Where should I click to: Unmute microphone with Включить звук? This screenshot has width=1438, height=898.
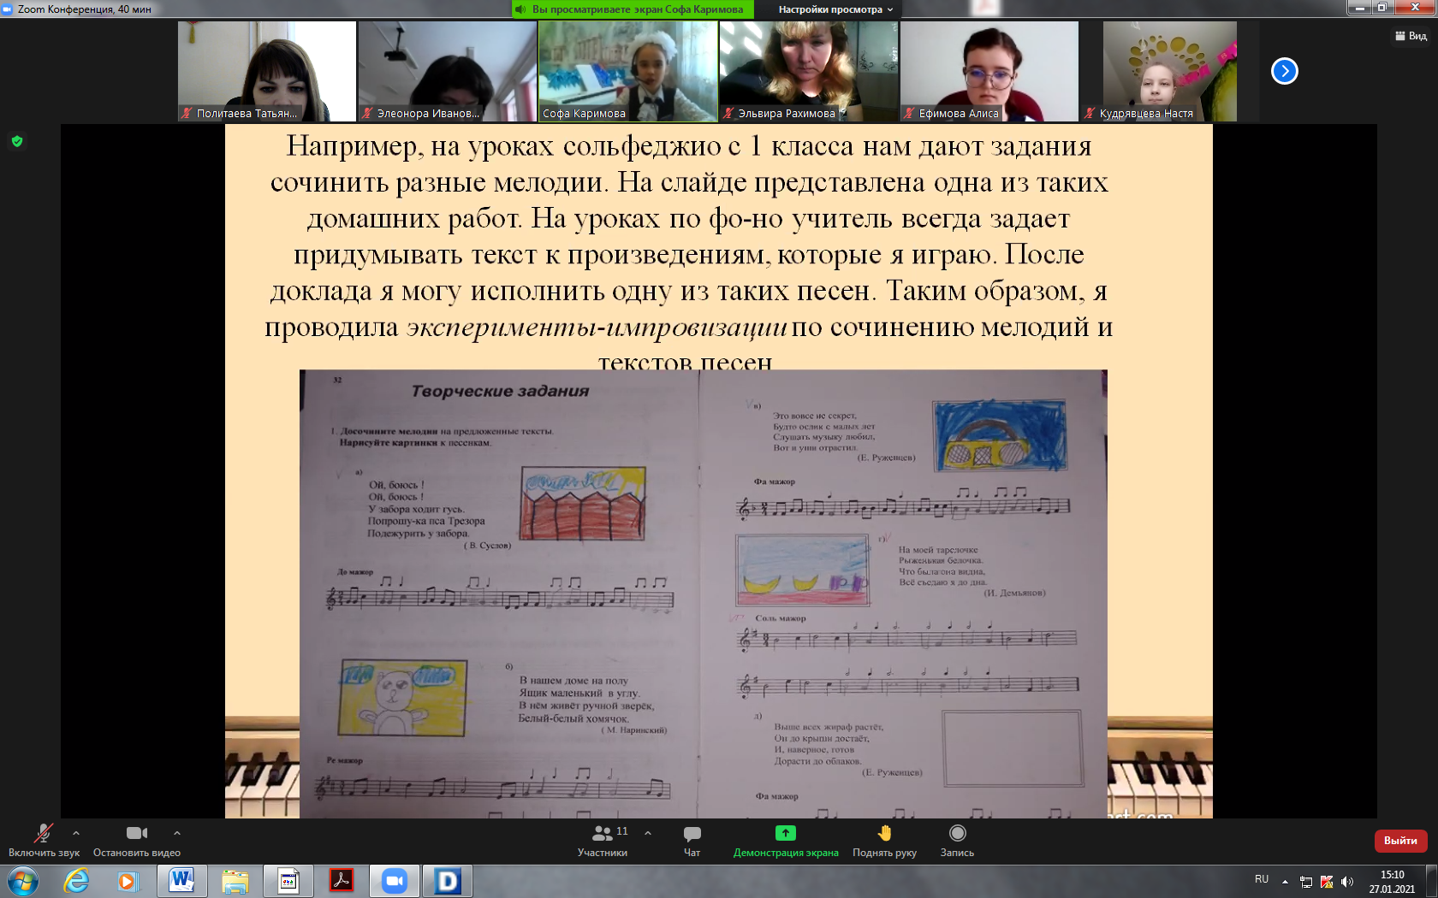point(43,833)
